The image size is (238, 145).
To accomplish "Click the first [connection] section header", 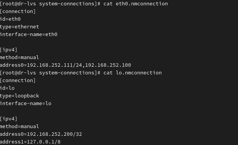I will tap(18, 12).
